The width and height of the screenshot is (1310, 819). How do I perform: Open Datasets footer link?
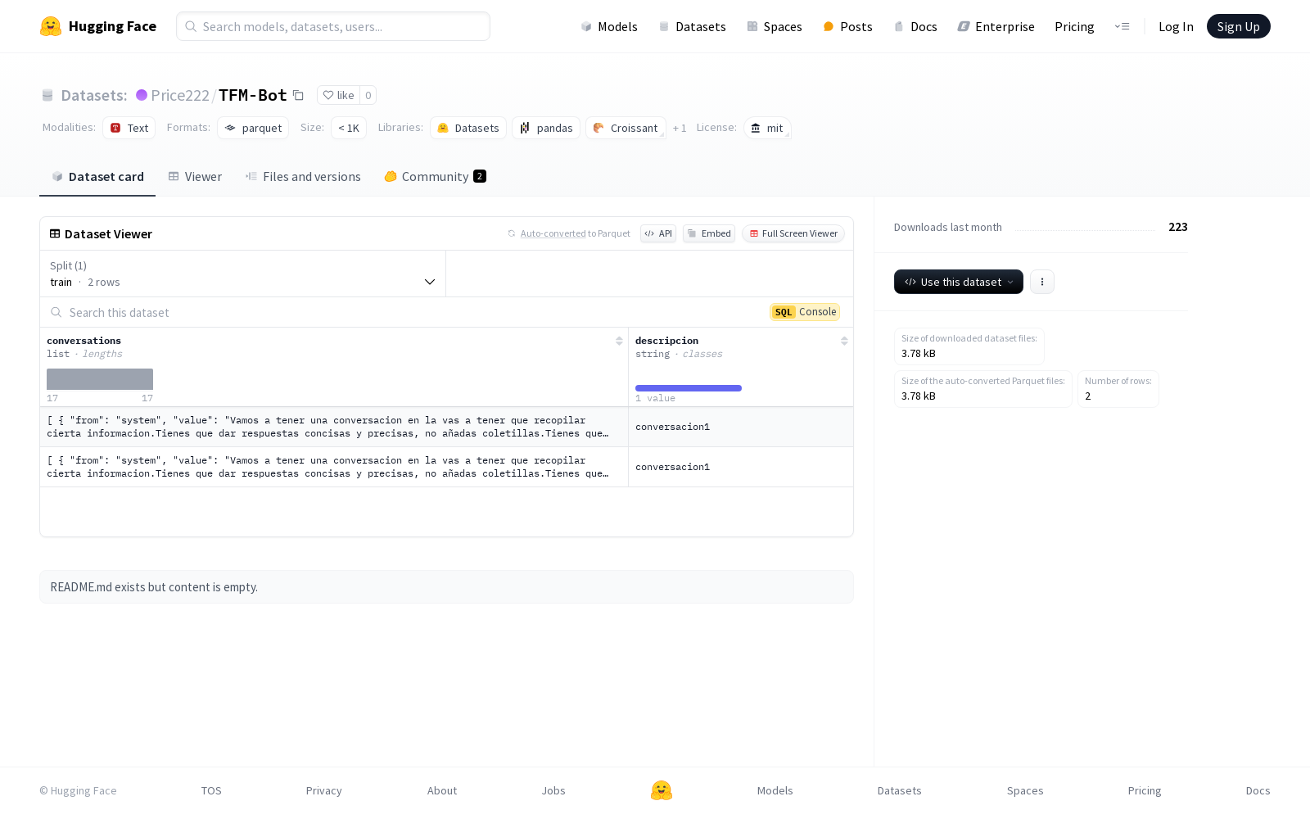pyautogui.click(x=900, y=790)
